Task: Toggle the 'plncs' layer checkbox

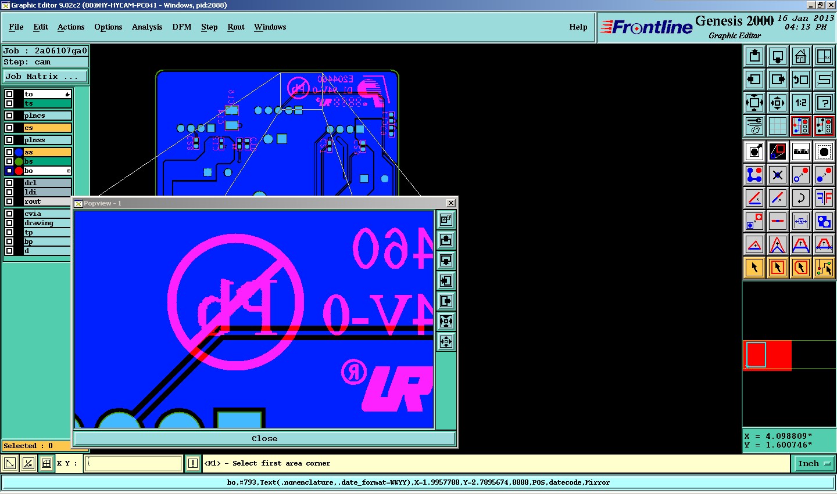Action: [x=9, y=116]
